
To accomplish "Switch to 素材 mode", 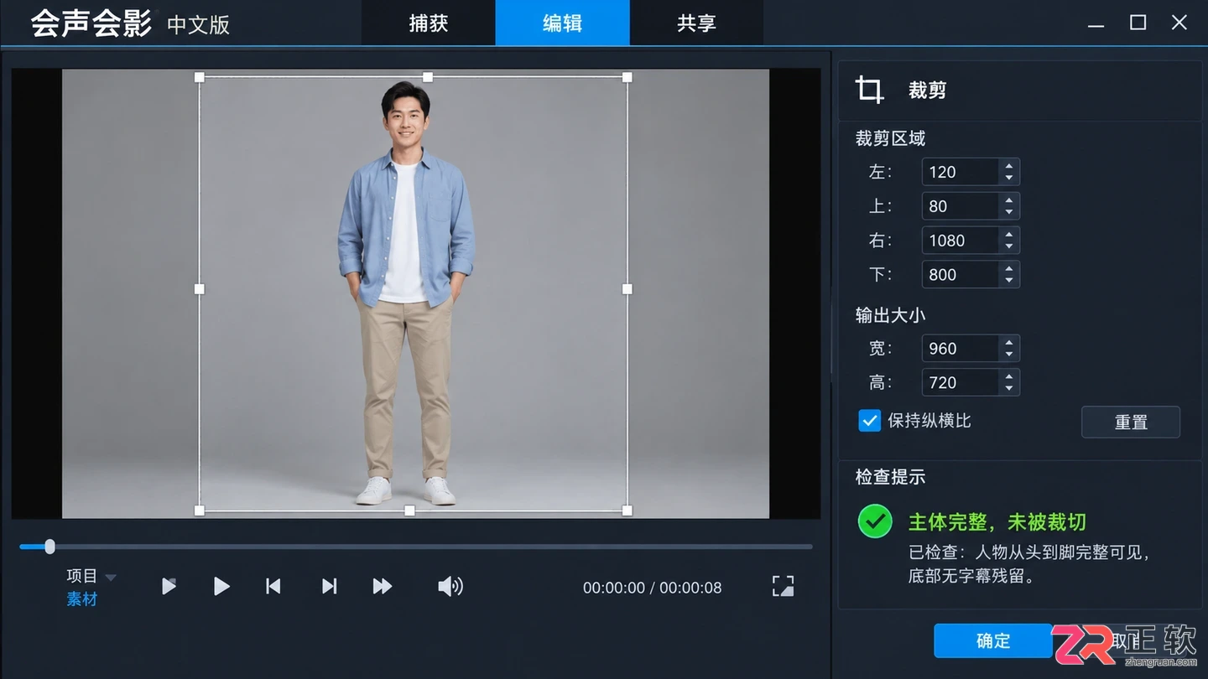I will 82,599.
